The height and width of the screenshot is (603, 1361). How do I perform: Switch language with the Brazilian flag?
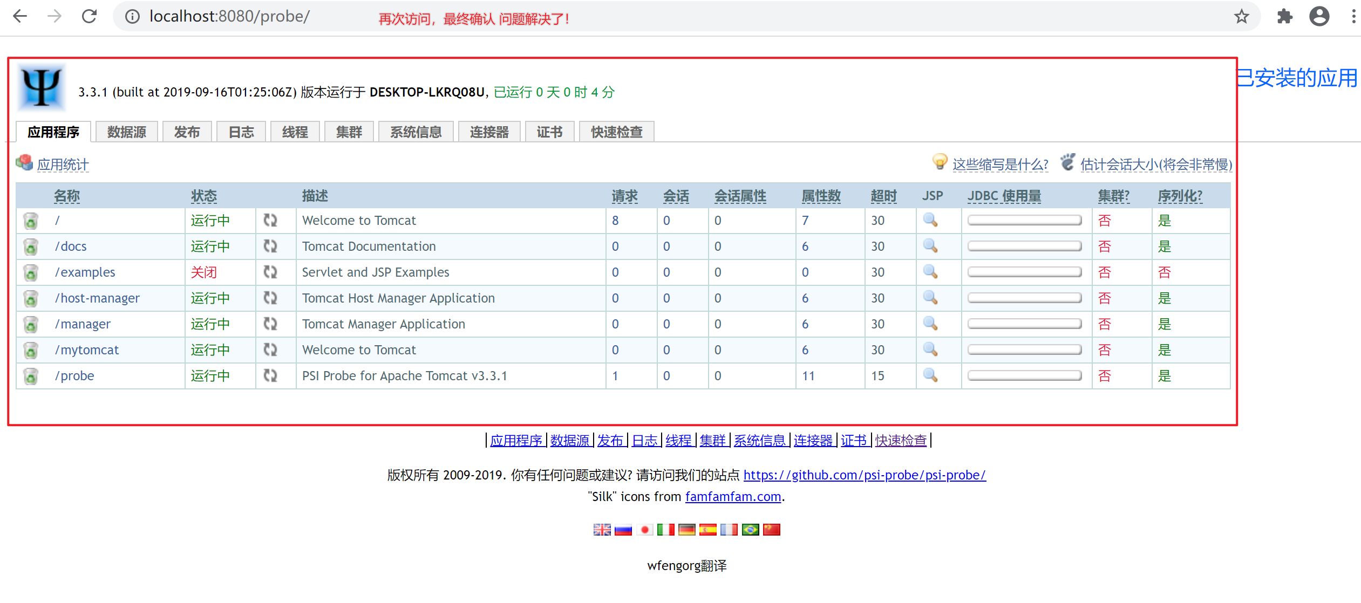pyautogui.click(x=751, y=530)
